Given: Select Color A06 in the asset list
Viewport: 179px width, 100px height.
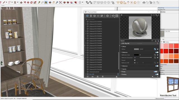Looking at the screenshot, I should pos(91,74).
